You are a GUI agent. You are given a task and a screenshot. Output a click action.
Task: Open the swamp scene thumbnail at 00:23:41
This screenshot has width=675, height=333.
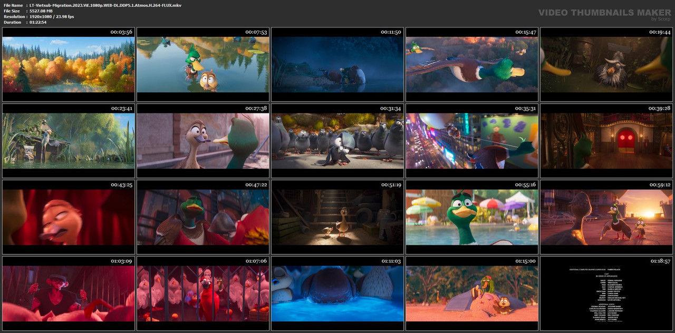(x=69, y=141)
